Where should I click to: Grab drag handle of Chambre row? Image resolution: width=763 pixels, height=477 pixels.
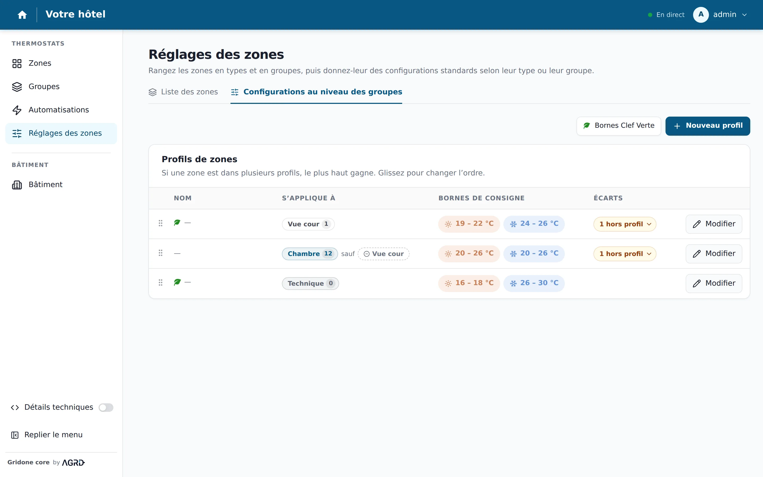(161, 253)
